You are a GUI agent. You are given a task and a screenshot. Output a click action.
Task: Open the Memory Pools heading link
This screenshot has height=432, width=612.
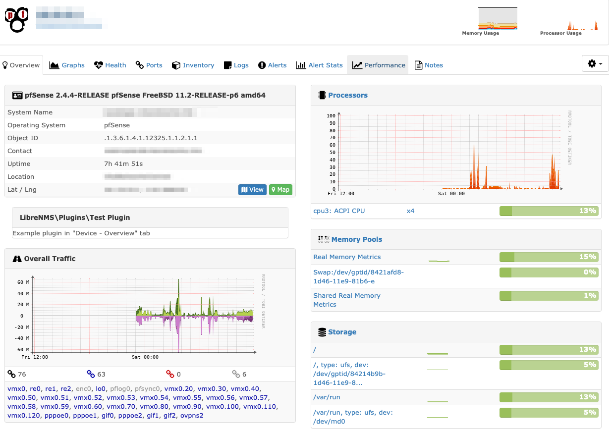(x=356, y=239)
